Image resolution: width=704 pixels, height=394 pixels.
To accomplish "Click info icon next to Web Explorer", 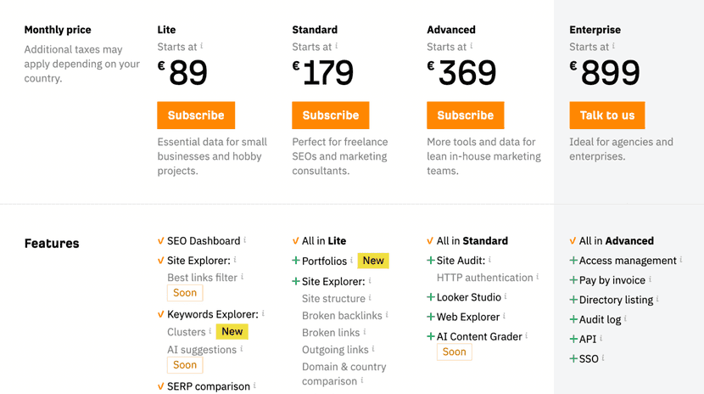I will tap(506, 316).
